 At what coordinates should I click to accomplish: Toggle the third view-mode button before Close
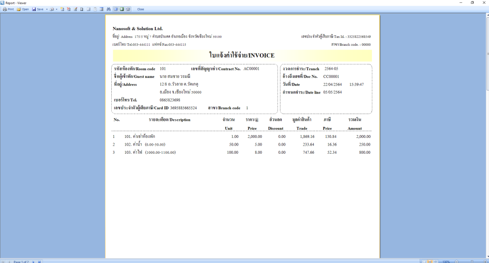(x=128, y=10)
